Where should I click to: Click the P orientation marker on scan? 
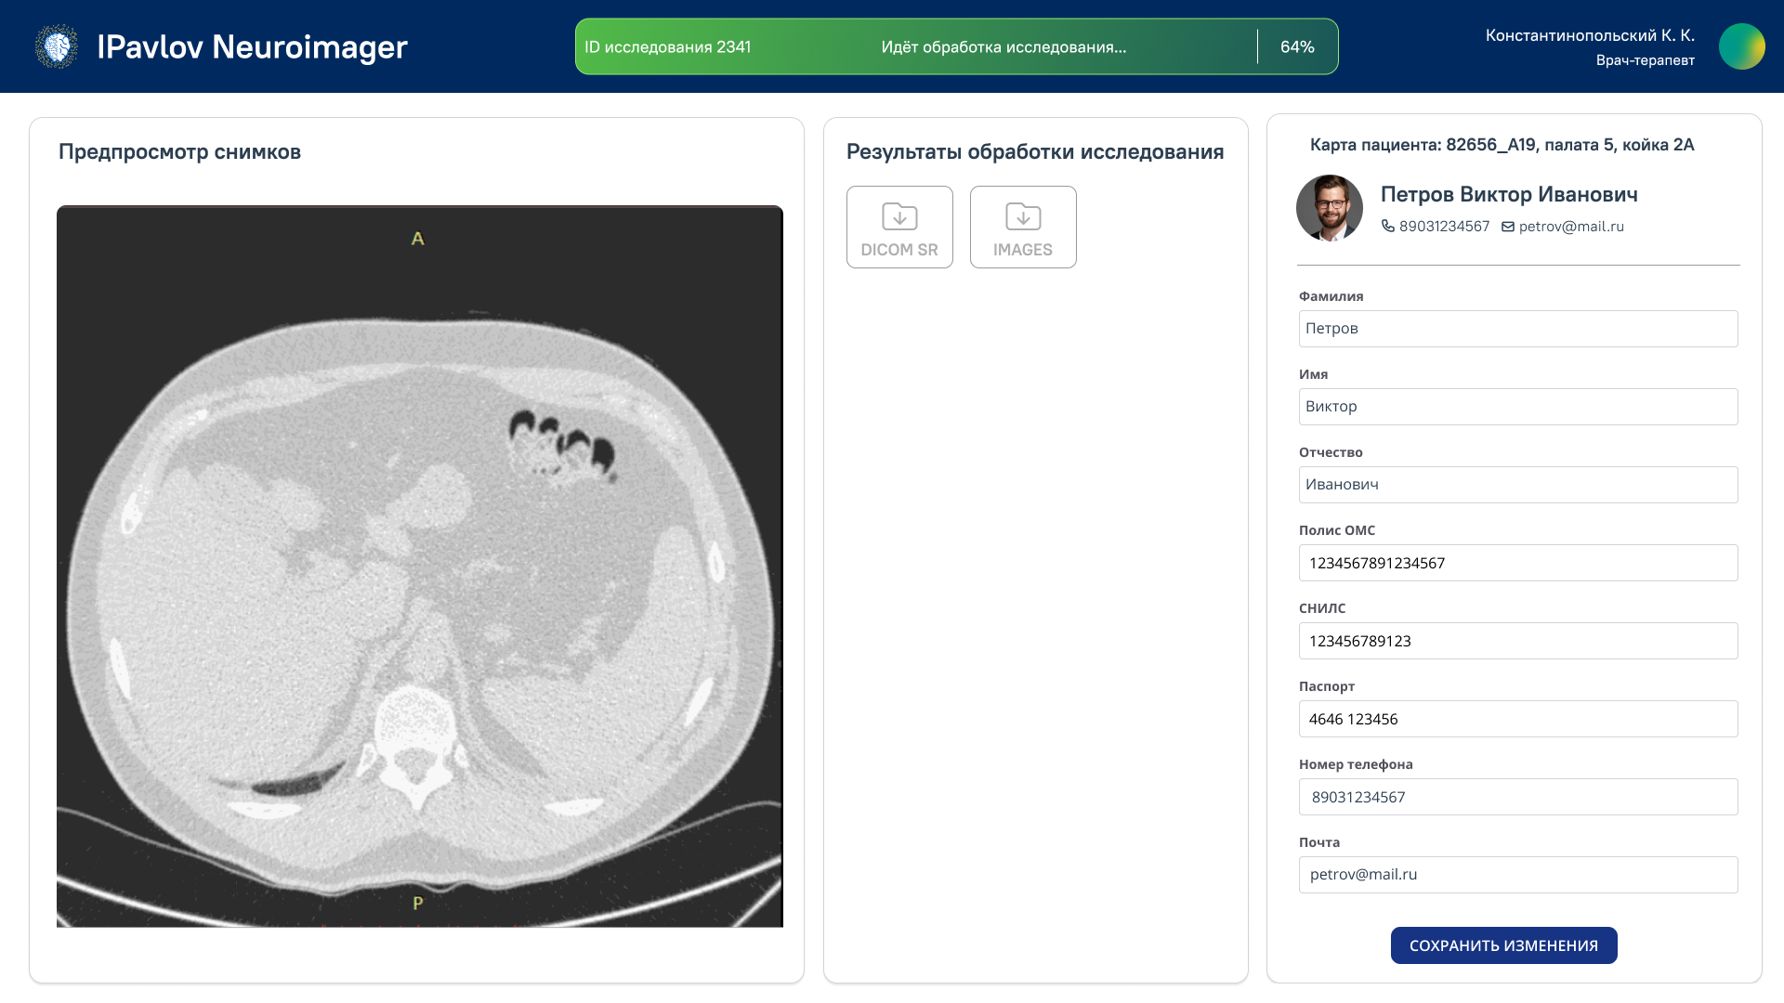(x=418, y=903)
